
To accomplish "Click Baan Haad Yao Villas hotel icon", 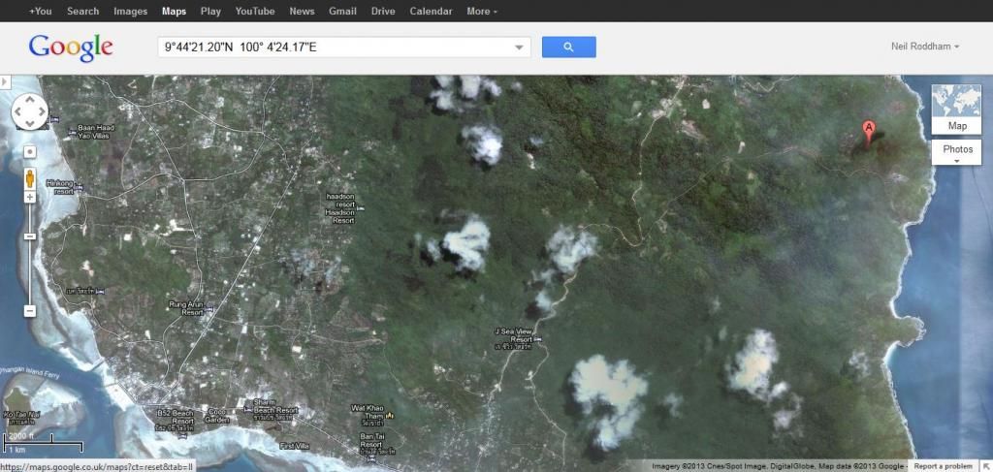I will (x=72, y=132).
